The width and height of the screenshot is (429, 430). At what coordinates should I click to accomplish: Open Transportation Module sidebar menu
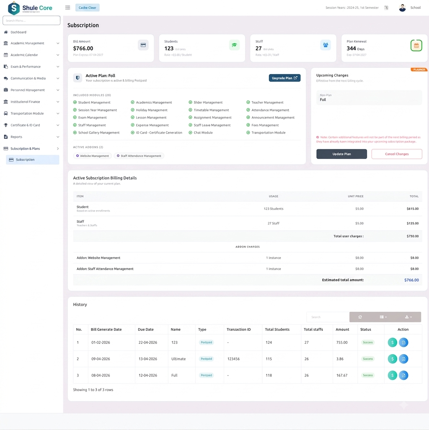(31, 113)
